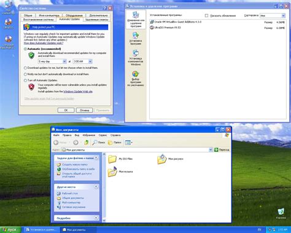
Task: Open the My Pictures folder
Action: point(170,159)
